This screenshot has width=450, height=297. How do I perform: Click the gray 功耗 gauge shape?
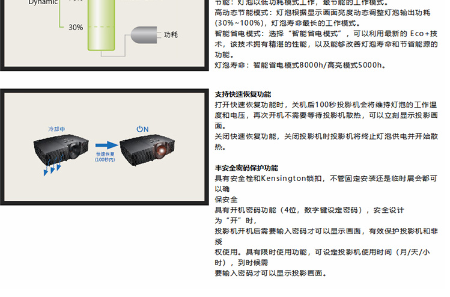(144, 35)
